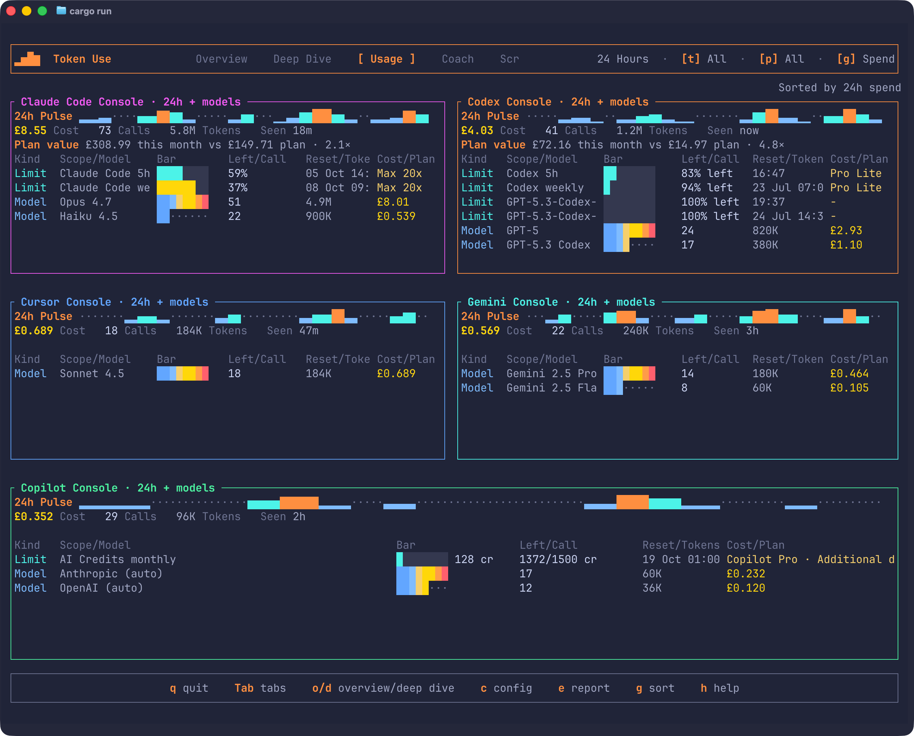Click the Codex 5h limit bar
The height and width of the screenshot is (736, 914).
point(629,173)
